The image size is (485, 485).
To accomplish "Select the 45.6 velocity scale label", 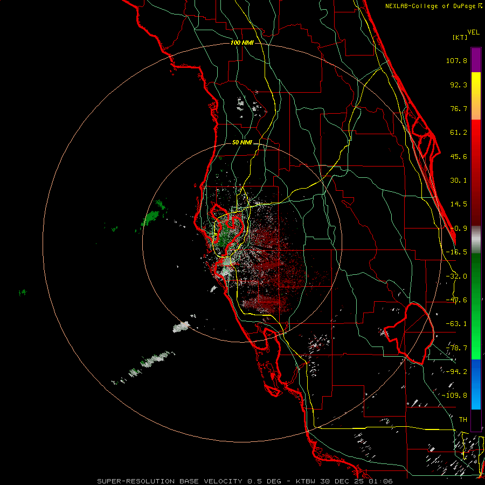I will click(459, 156).
